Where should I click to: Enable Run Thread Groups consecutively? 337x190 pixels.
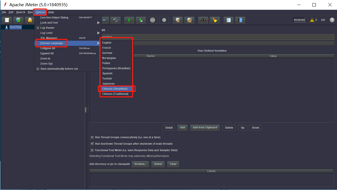point(92,137)
